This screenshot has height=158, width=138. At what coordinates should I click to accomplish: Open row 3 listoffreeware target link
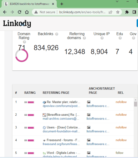tap(98, 131)
